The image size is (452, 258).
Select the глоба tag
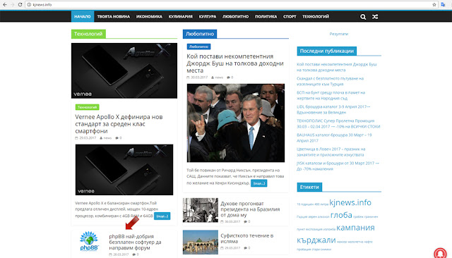[x=341, y=215]
